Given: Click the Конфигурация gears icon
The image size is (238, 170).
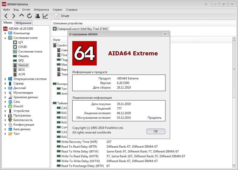Looking at the screenshot, I should [10, 125].
